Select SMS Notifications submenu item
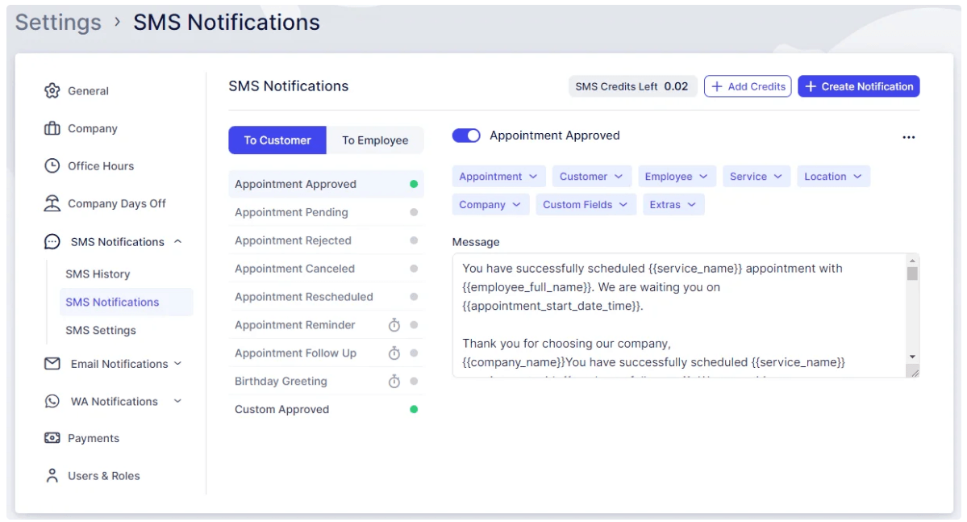 126,302
